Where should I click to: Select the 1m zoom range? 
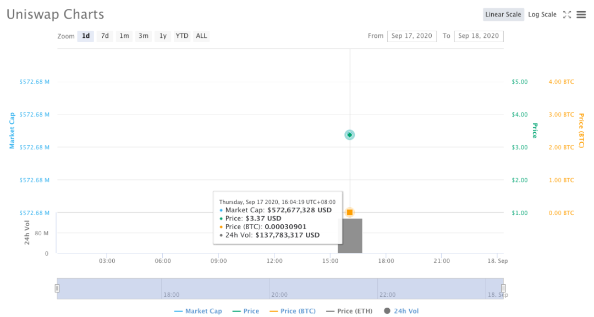(x=124, y=36)
